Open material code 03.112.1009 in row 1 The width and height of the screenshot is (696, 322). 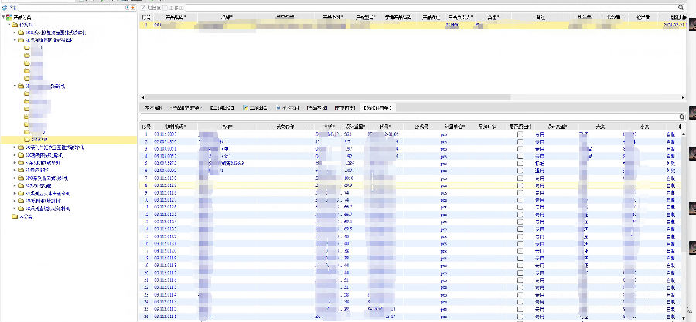(x=165, y=134)
